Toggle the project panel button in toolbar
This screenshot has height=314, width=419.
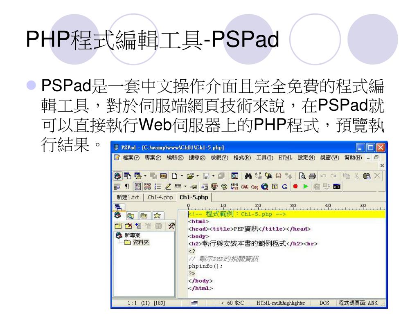coord(118,176)
